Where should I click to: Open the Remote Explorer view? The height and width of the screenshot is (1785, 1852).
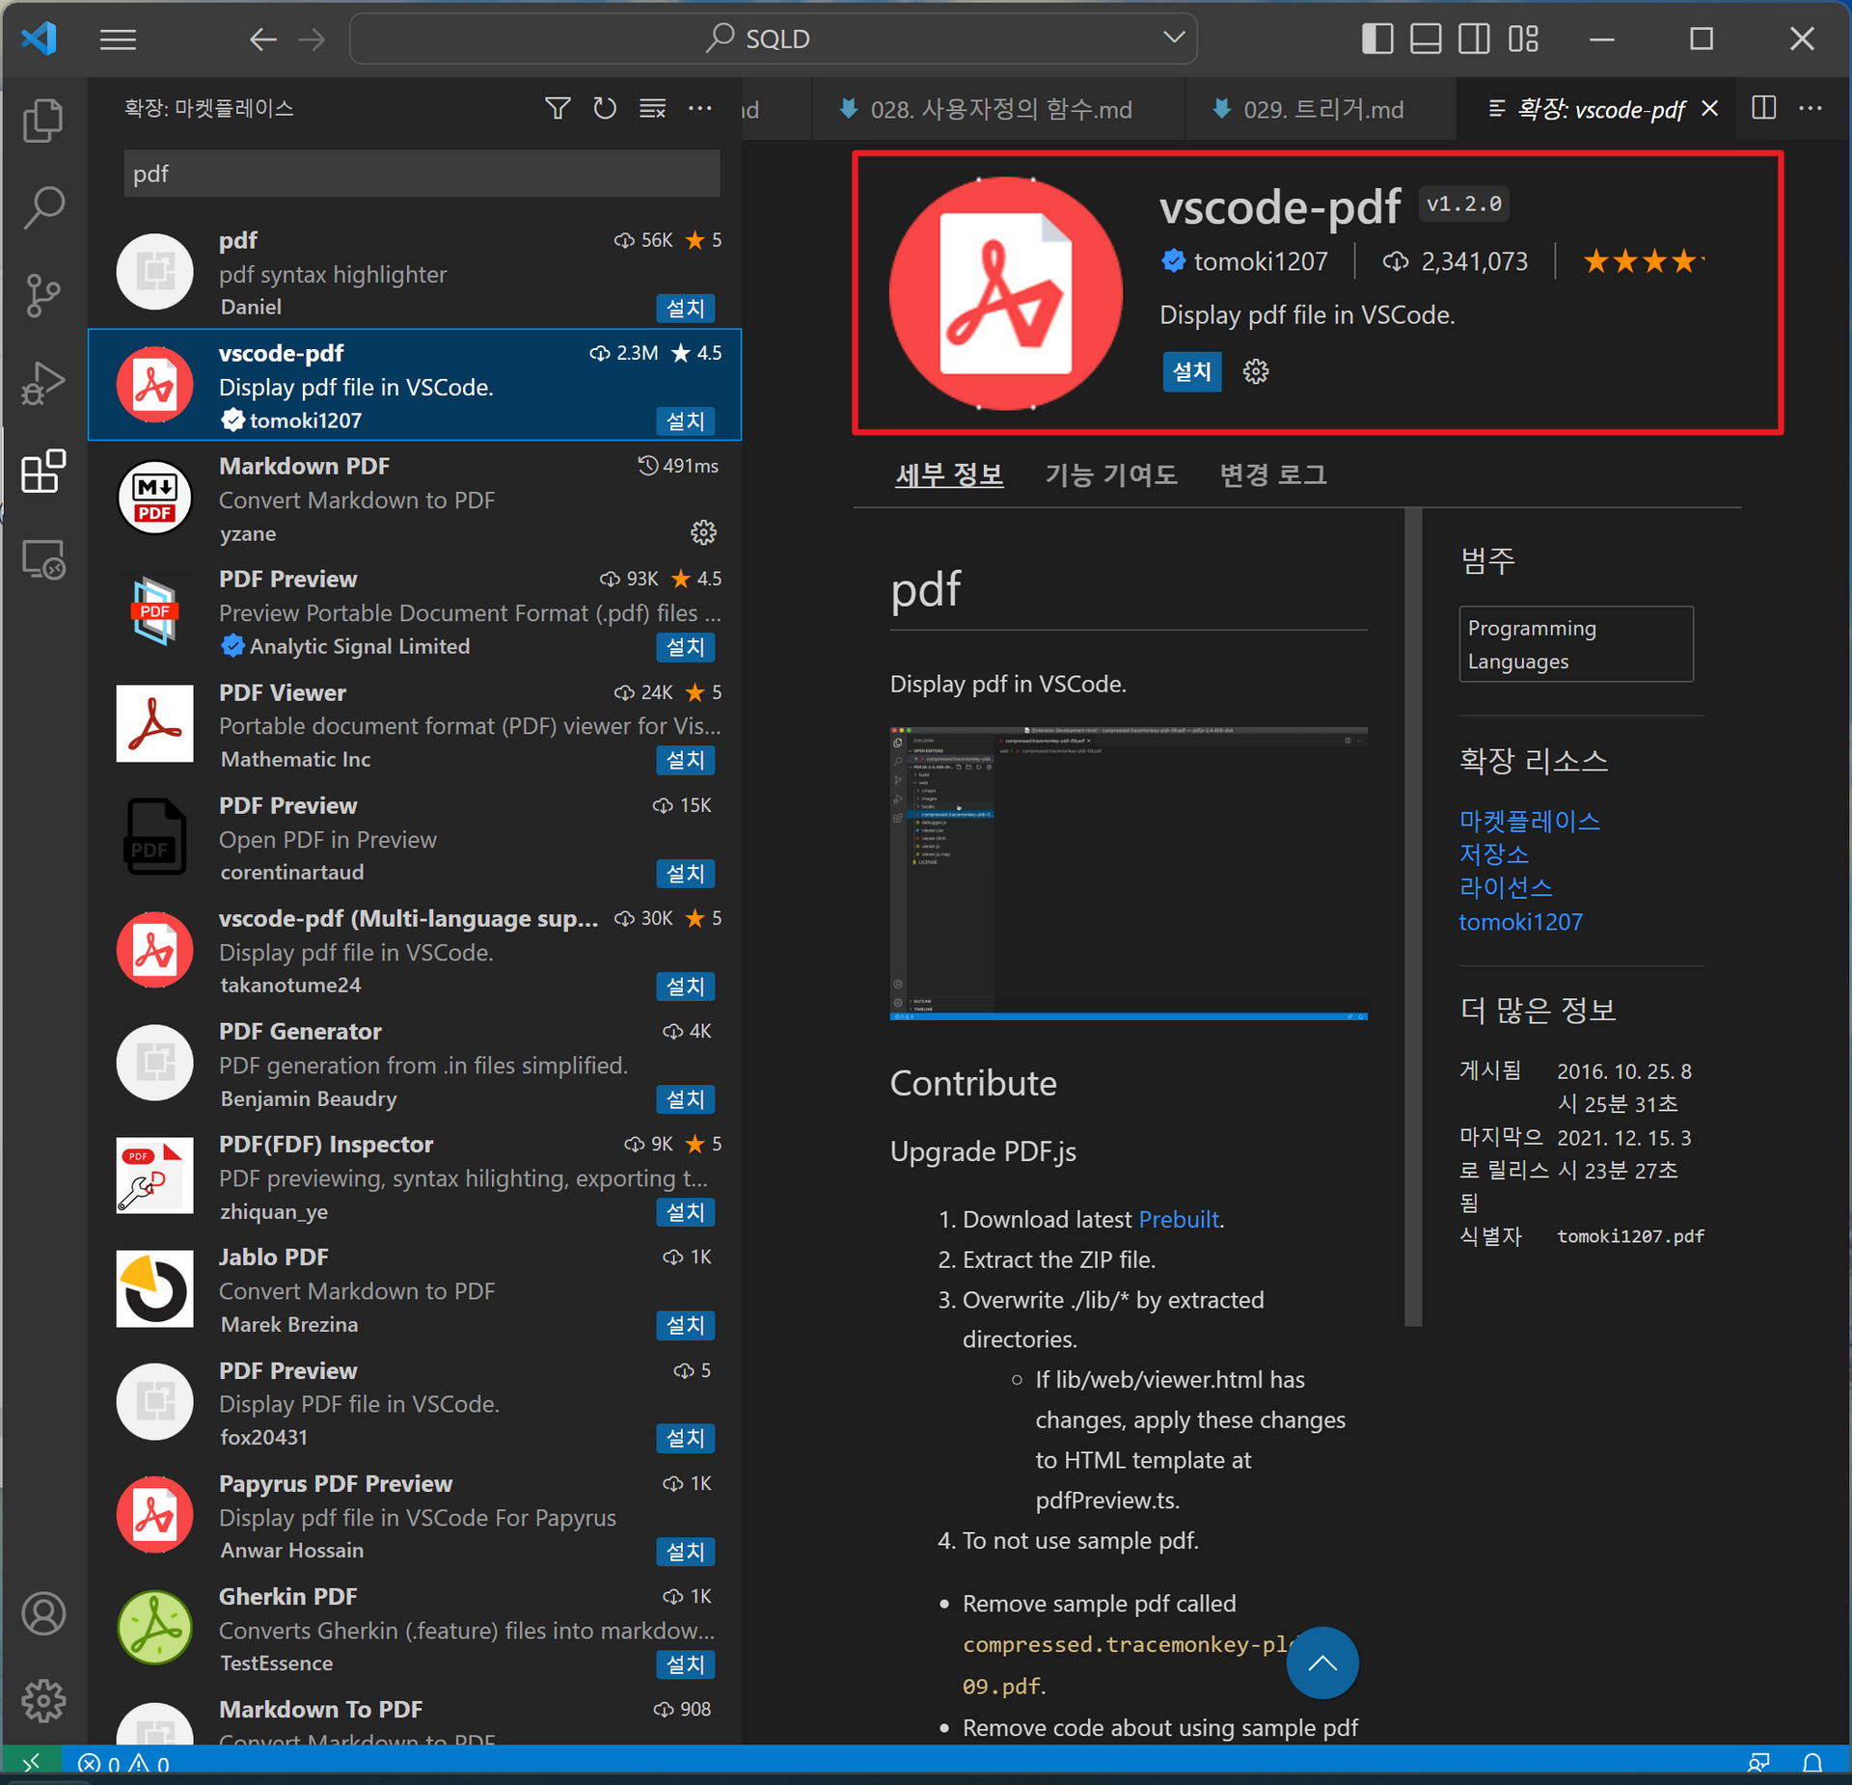coord(43,559)
